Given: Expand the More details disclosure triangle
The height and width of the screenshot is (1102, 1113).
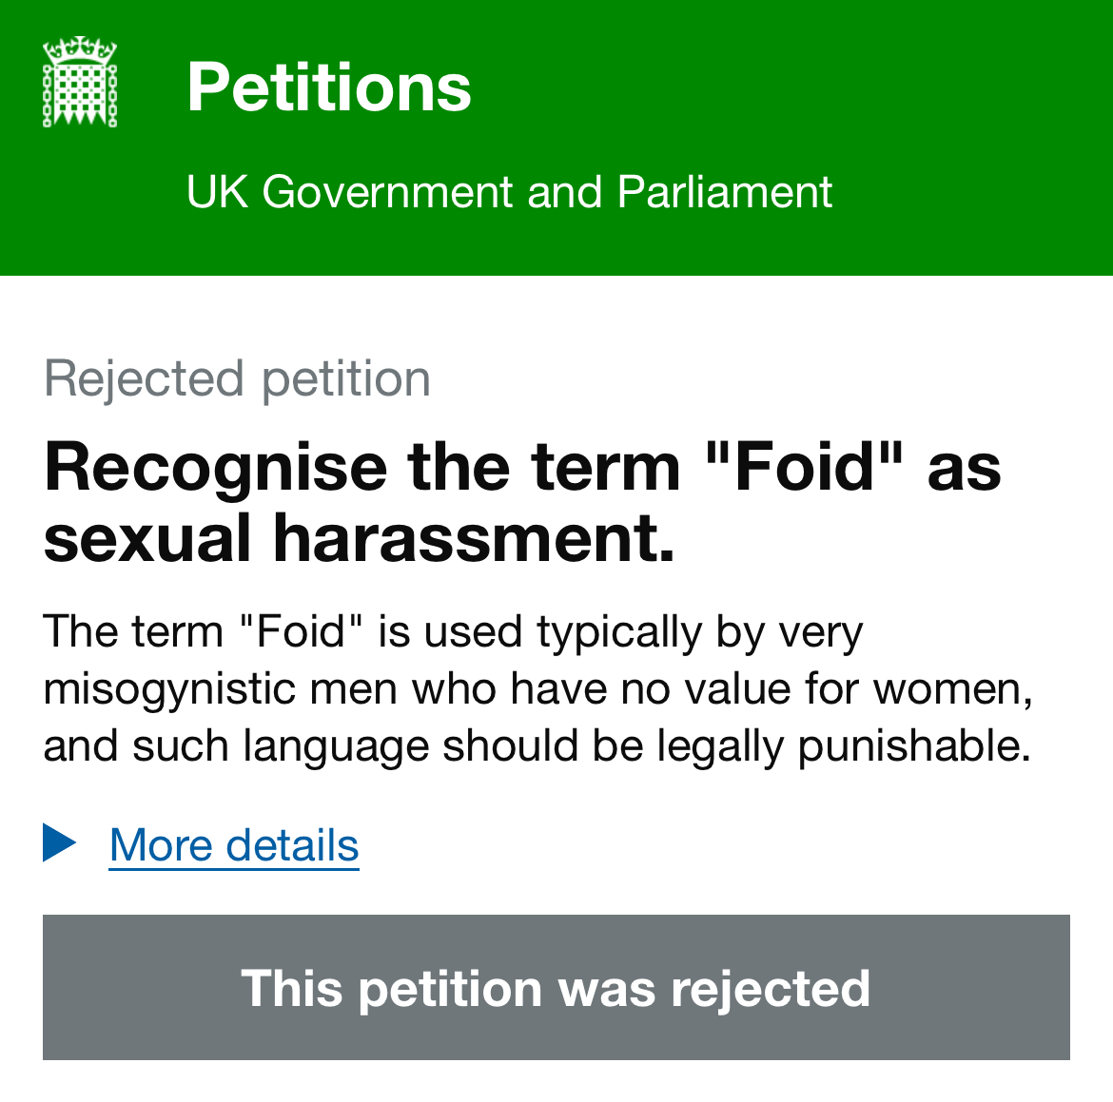Looking at the screenshot, I should pos(60,843).
